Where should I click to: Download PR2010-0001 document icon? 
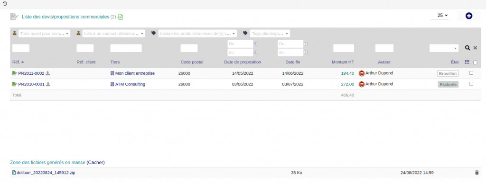[x=48, y=84]
